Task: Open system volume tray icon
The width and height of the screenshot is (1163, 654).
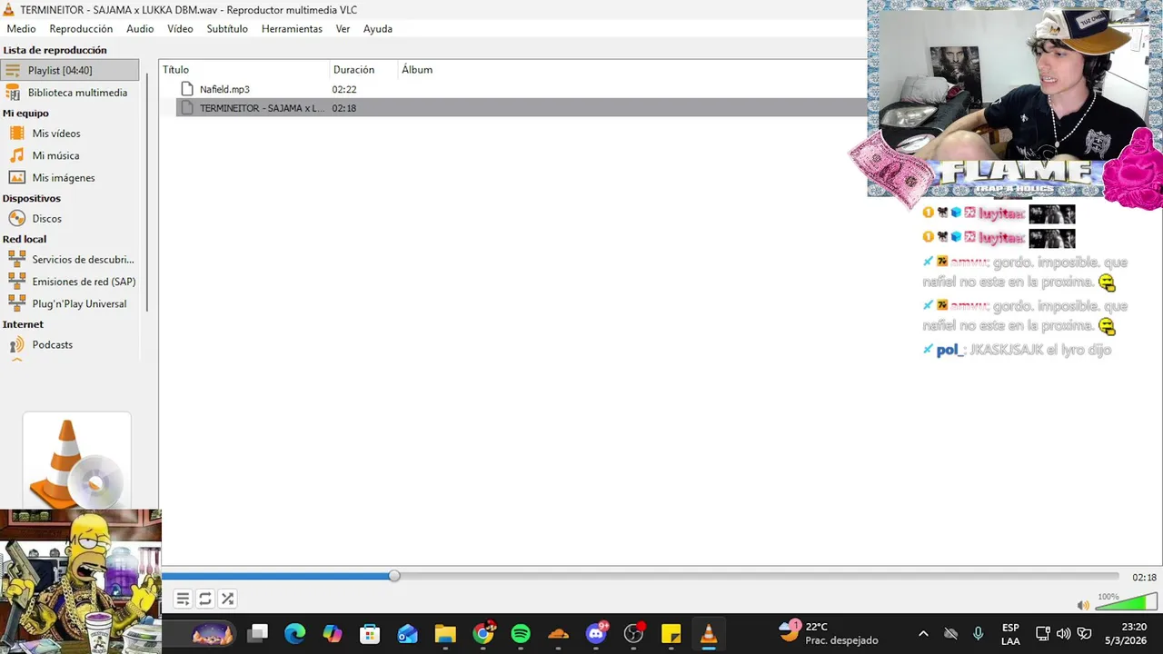Action: [x=1063, y=633]
